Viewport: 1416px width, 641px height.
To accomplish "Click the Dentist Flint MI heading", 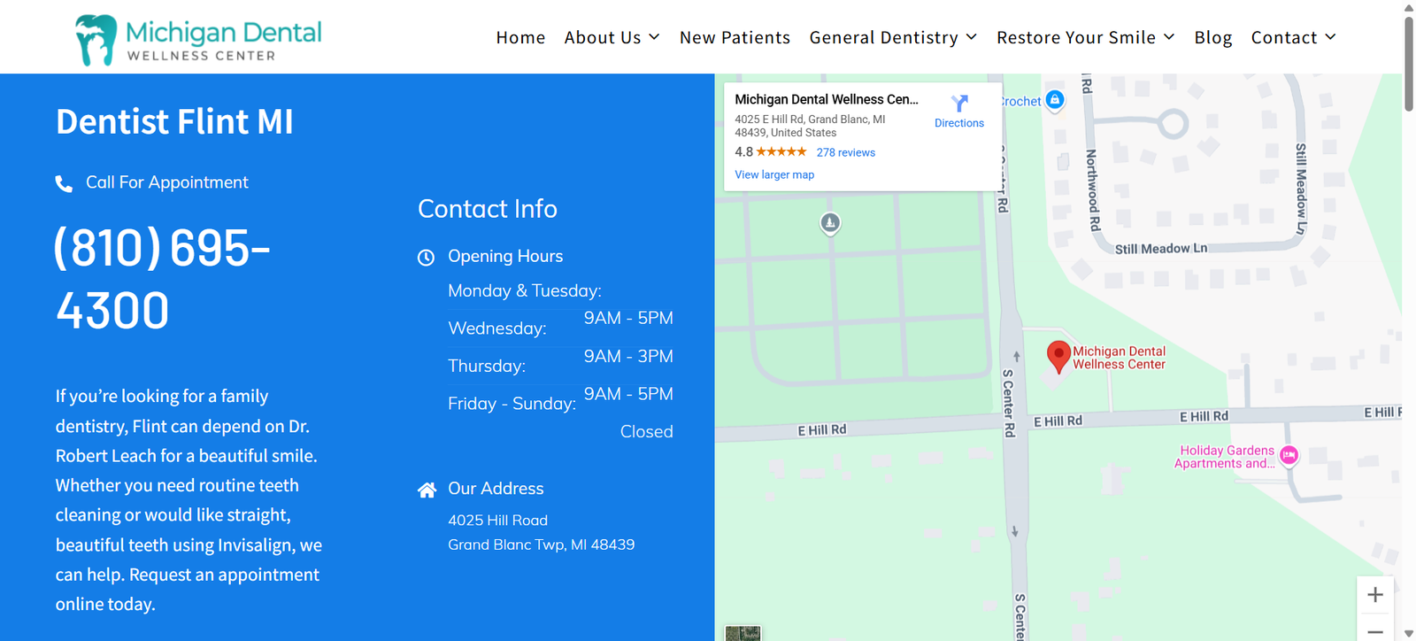I will [174, 121].
